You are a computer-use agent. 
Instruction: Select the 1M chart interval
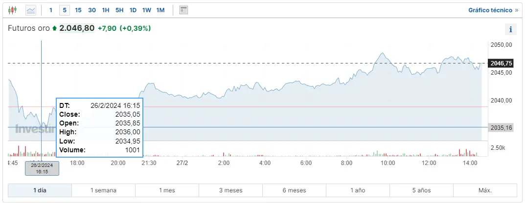160,10
